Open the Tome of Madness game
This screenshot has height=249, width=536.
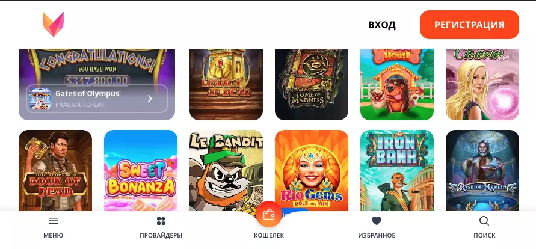[312, 84]
